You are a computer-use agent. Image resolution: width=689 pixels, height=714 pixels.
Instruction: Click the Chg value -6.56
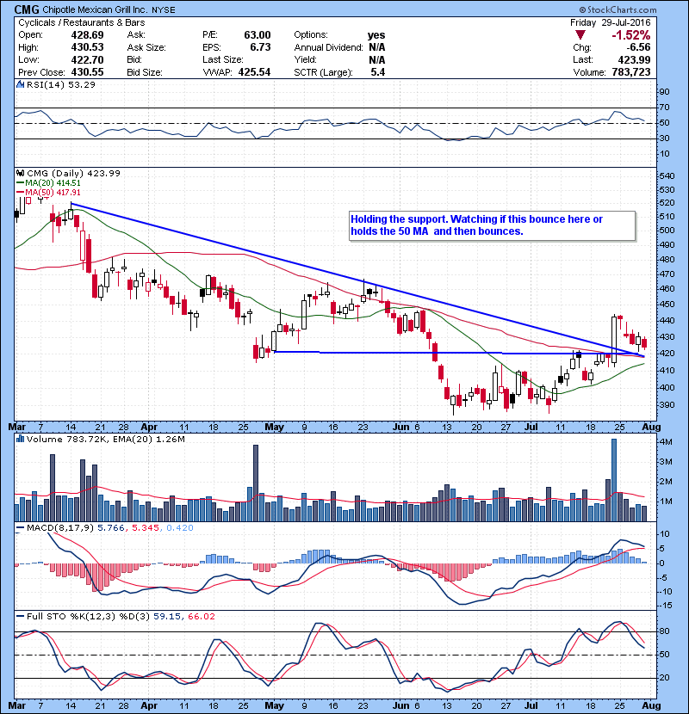pos(638,47)
